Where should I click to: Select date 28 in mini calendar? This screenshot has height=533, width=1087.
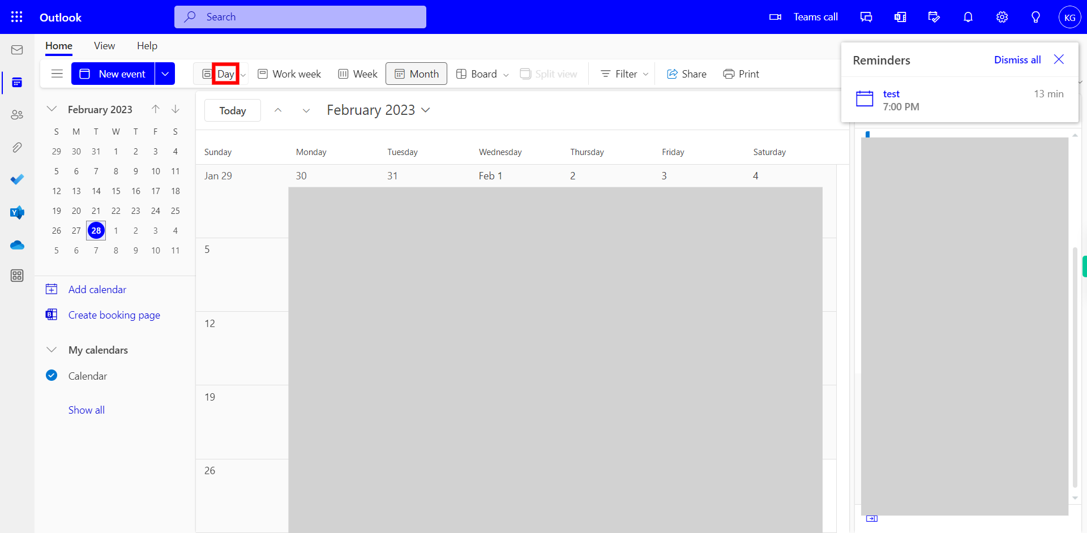[96, 230]
